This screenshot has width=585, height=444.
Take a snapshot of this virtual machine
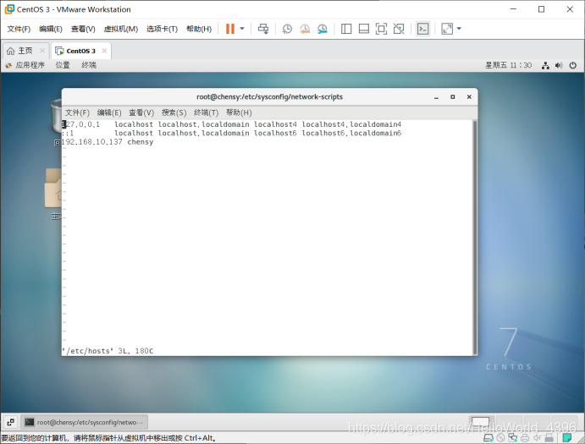click(x=287, y=29)
